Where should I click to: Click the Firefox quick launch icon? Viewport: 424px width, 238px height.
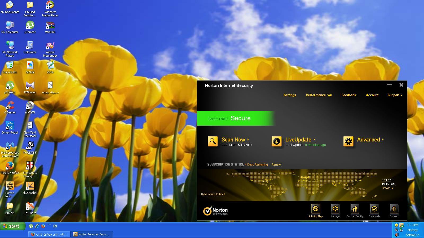point(43,226)
